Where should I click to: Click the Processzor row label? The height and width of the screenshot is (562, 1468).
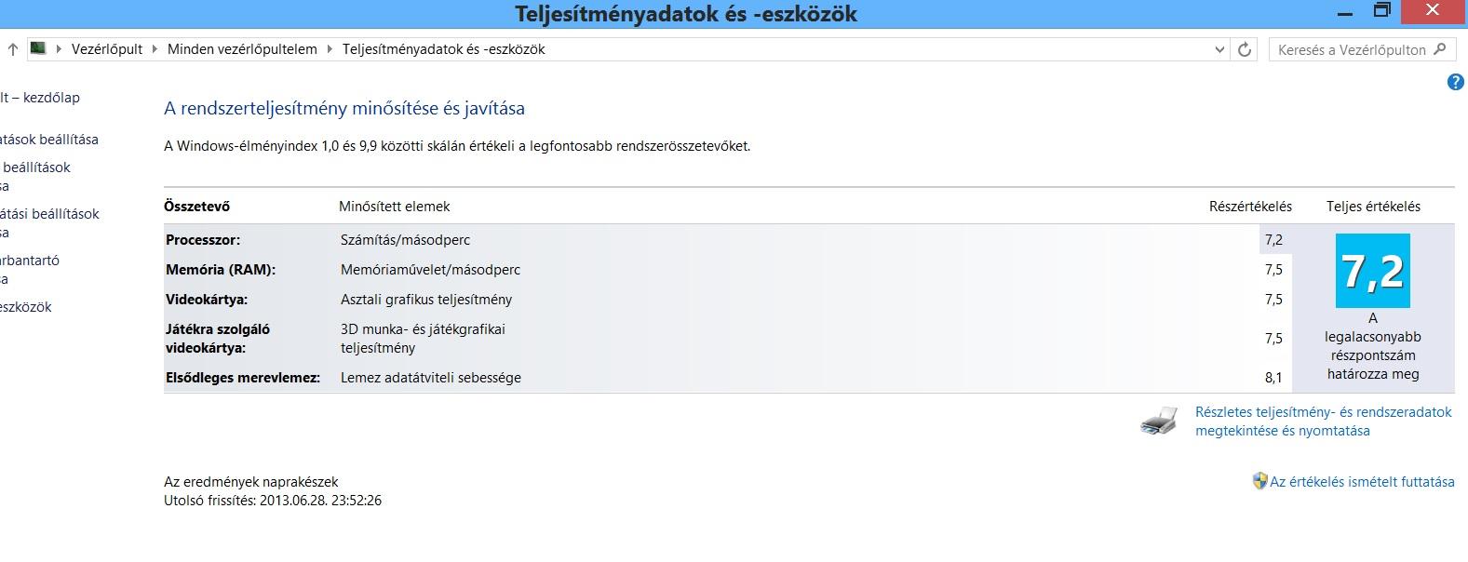tap(203, 240)
